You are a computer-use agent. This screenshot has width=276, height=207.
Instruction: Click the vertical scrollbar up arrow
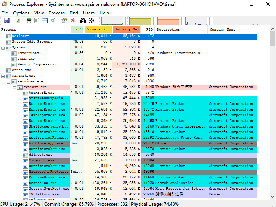[272, 29]
